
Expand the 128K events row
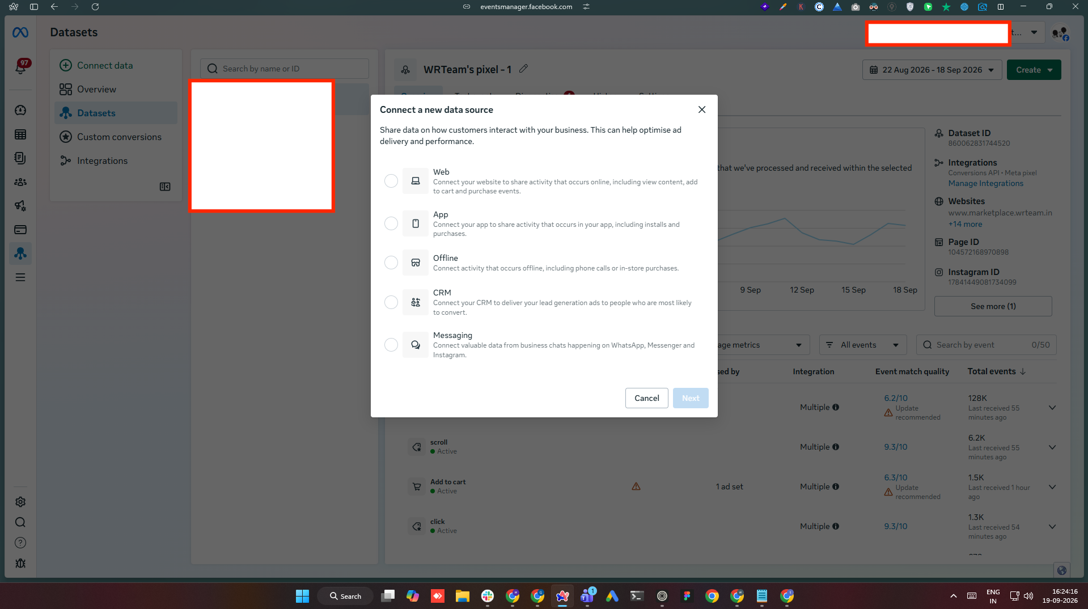(x=1052, y=408)
